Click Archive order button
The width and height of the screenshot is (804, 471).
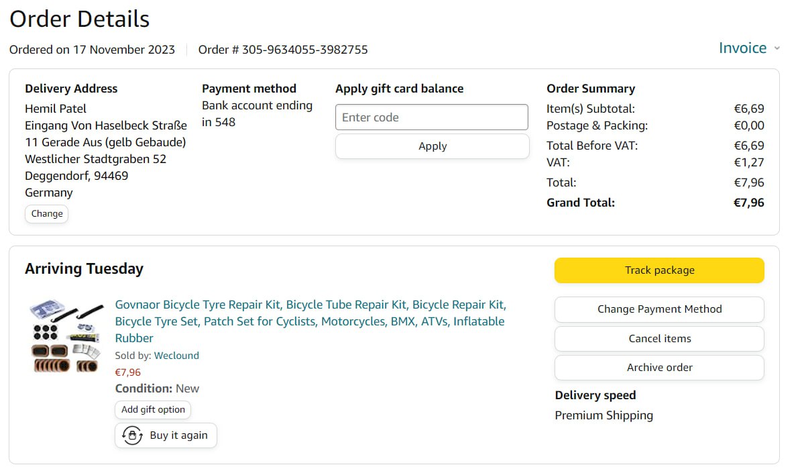pyautogui.click(x=659, y=368)
